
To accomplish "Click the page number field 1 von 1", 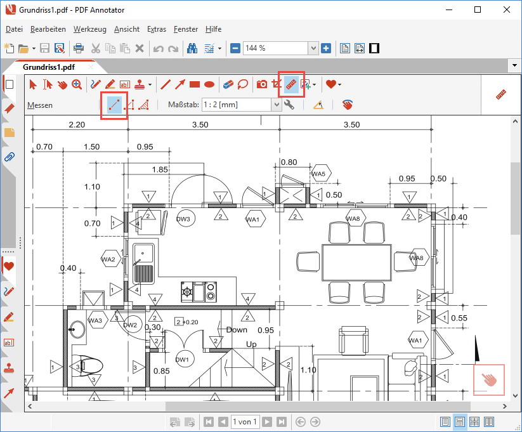I will point(245,422).
